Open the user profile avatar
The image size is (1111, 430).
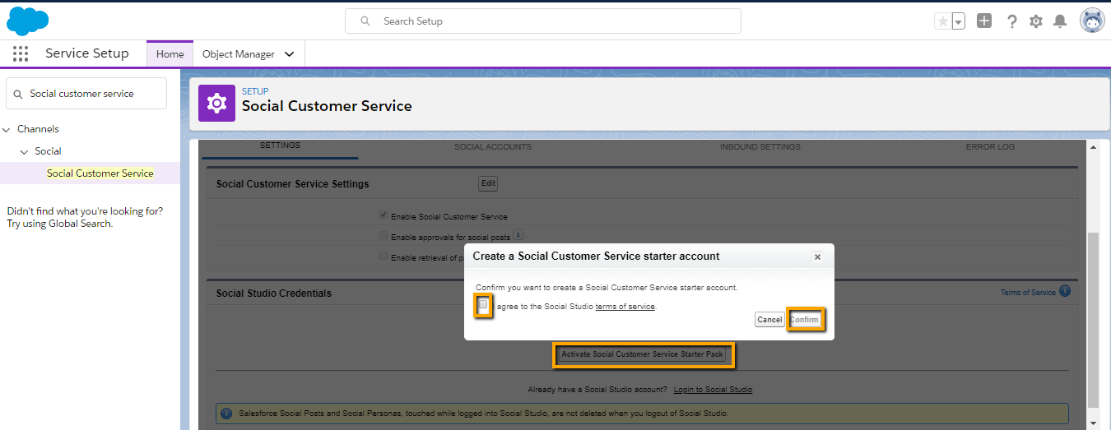click(x=1092, y=21)
